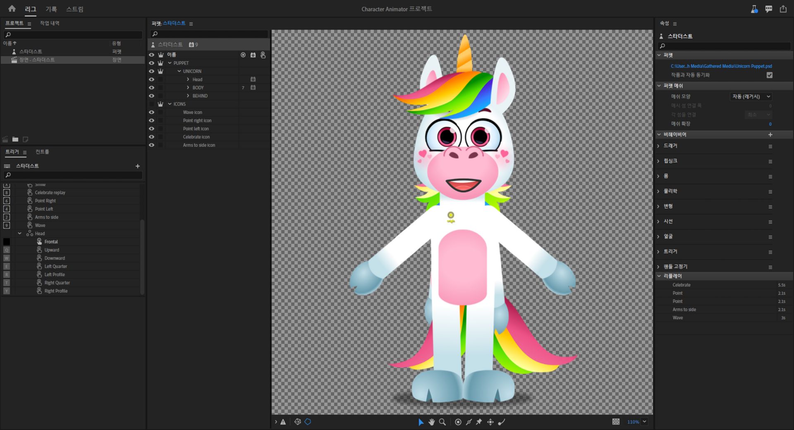794x430 pixels.
Task: Add a new trigger with plus icon
Action: pos(138,166)
